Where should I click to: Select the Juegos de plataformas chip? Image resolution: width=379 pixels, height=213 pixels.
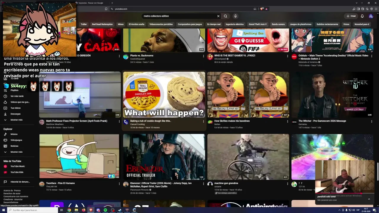(x=301, y=24)
